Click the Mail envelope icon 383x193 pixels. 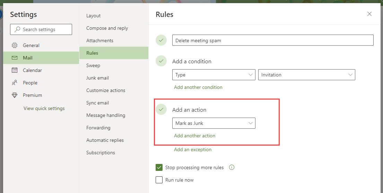pos(15,58)
